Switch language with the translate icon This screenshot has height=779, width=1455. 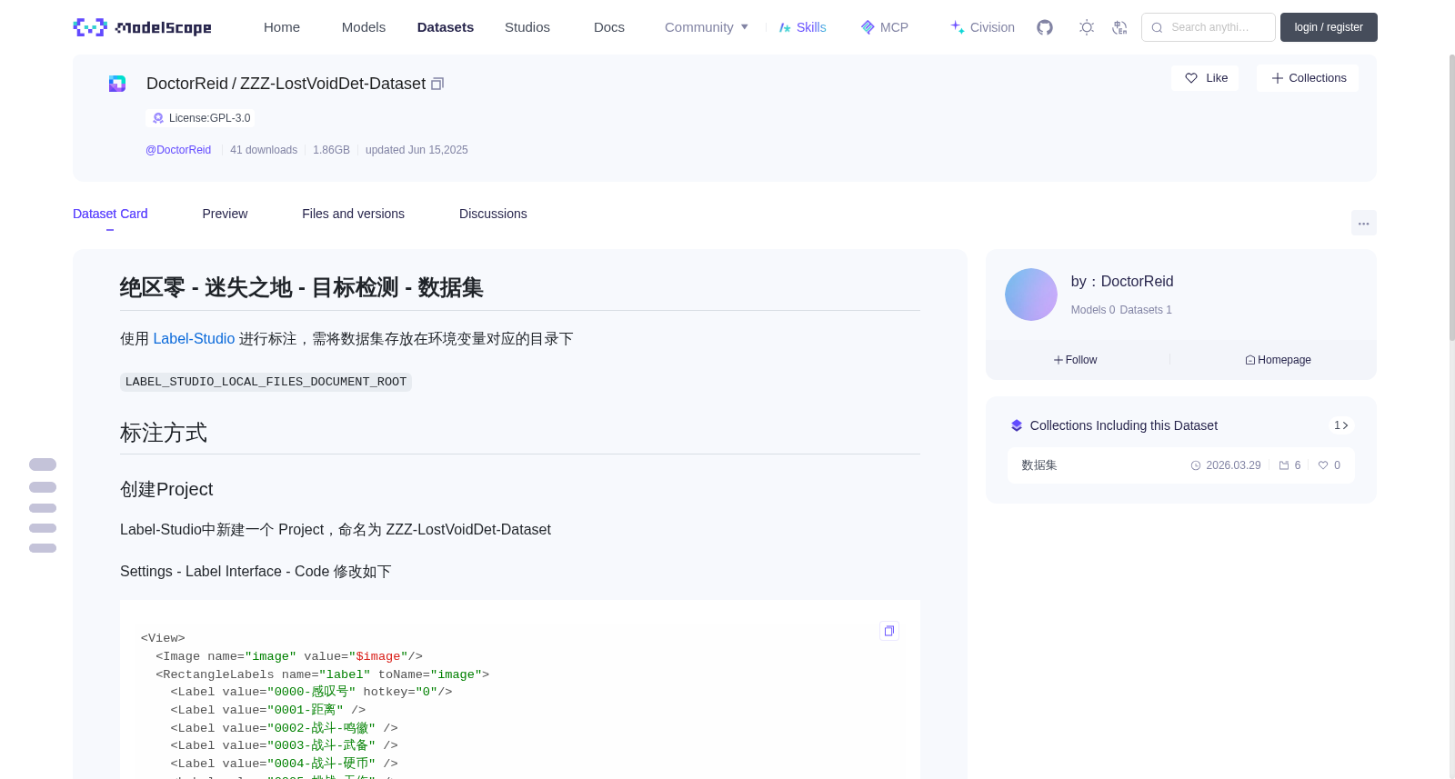1119,27
